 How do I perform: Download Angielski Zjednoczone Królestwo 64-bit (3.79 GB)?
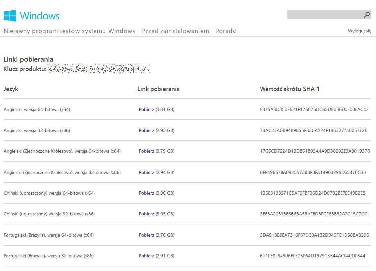pos(146,151)
